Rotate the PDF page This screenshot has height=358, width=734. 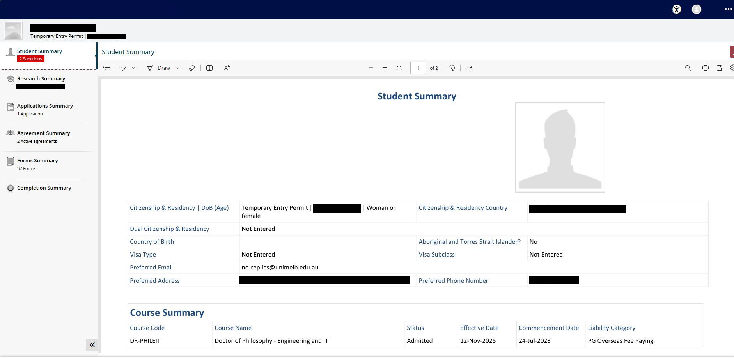tap(452, 68)
